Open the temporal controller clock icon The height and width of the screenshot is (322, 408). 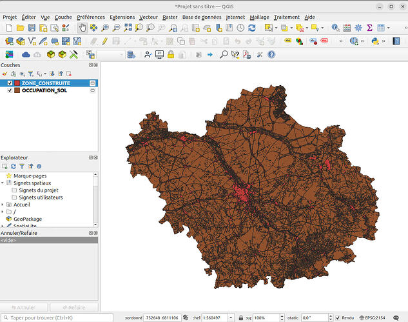240,28
